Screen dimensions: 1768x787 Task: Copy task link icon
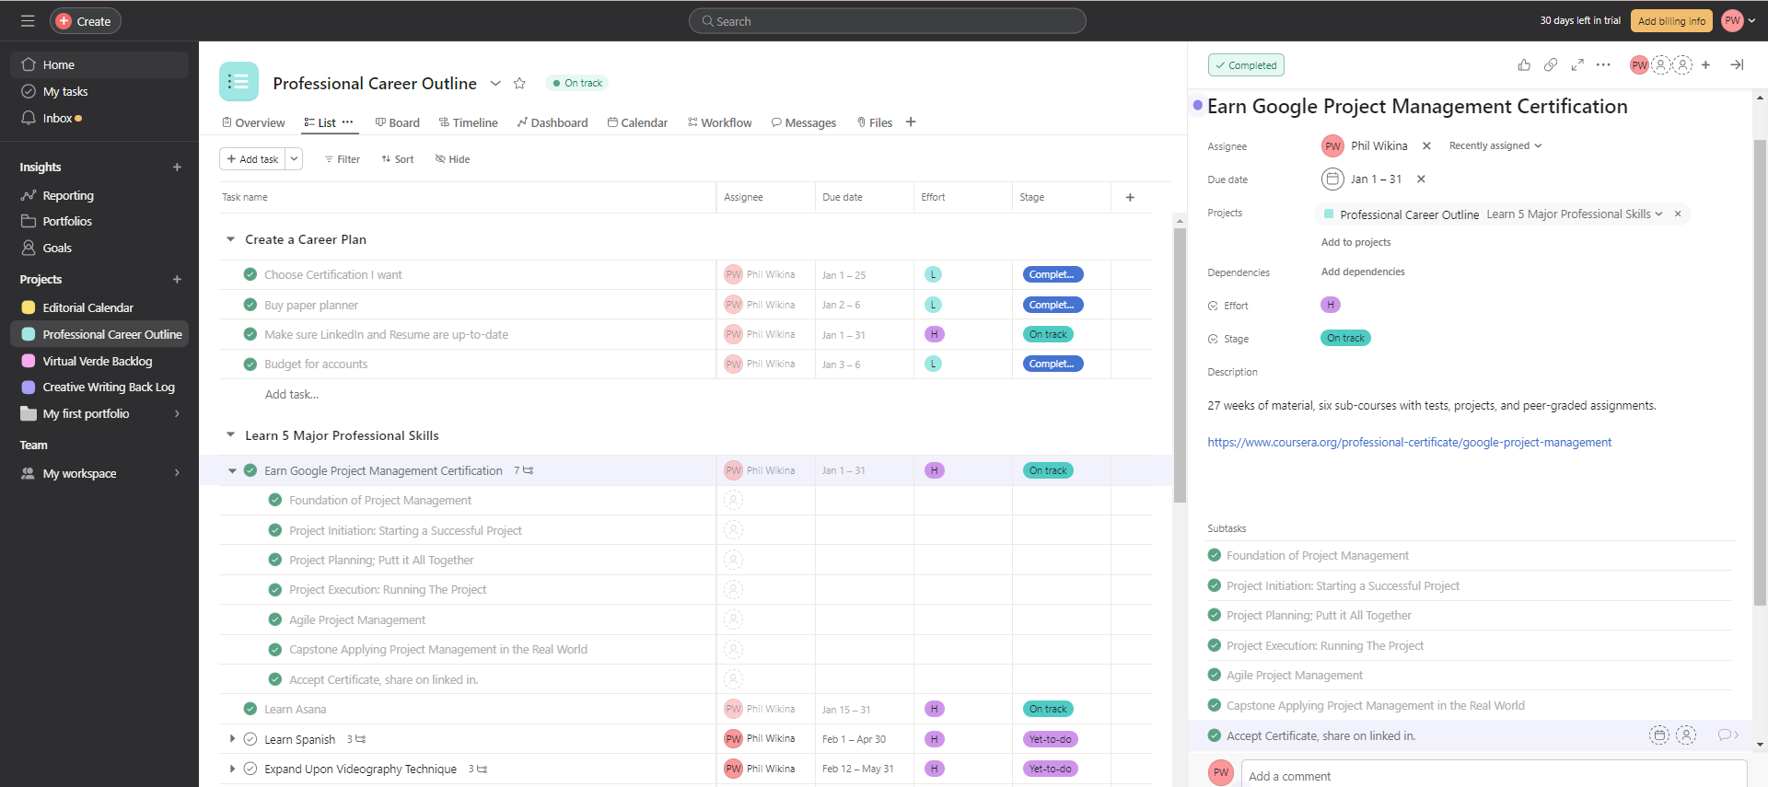coord(1551,64)
